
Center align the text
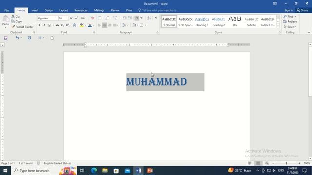coord(104,25)
